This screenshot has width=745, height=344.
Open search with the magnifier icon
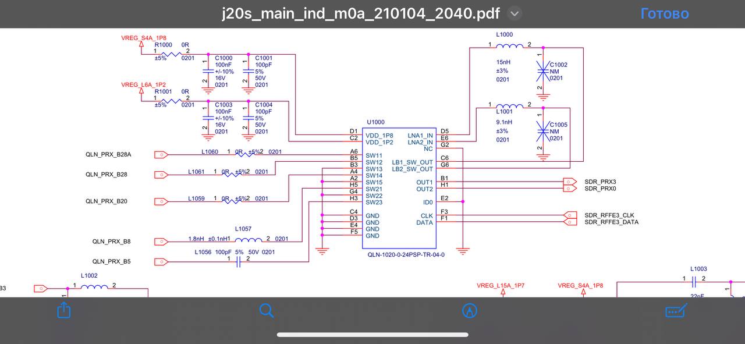point(267,311)
